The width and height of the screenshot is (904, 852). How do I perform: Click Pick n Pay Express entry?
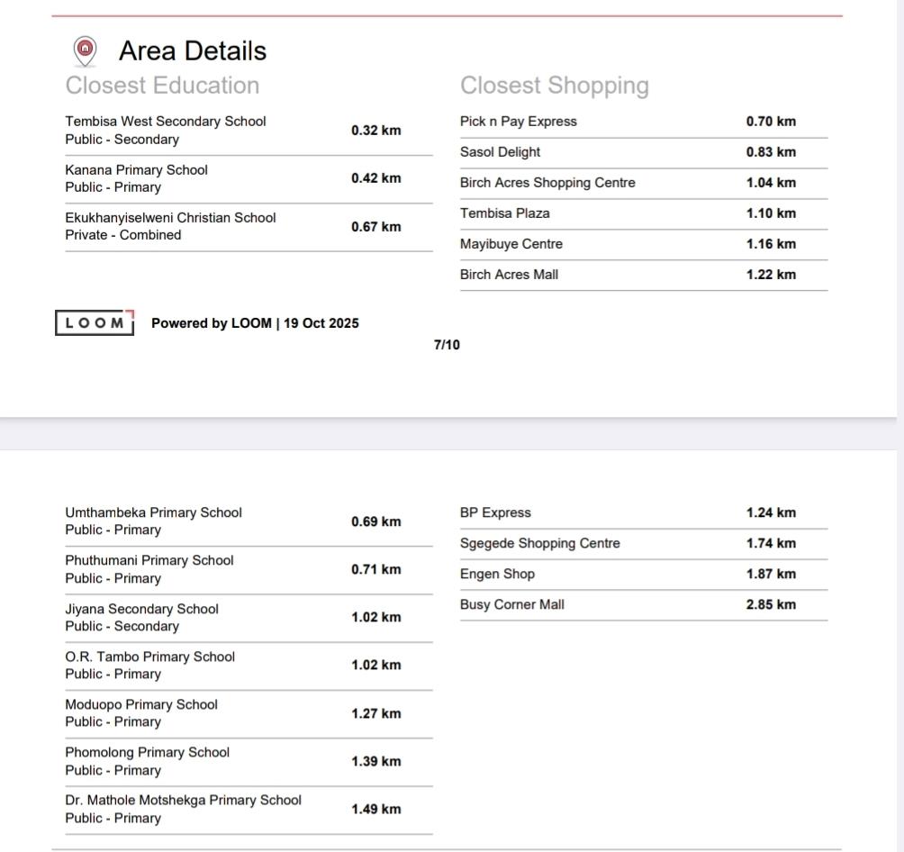click(519, 122)
